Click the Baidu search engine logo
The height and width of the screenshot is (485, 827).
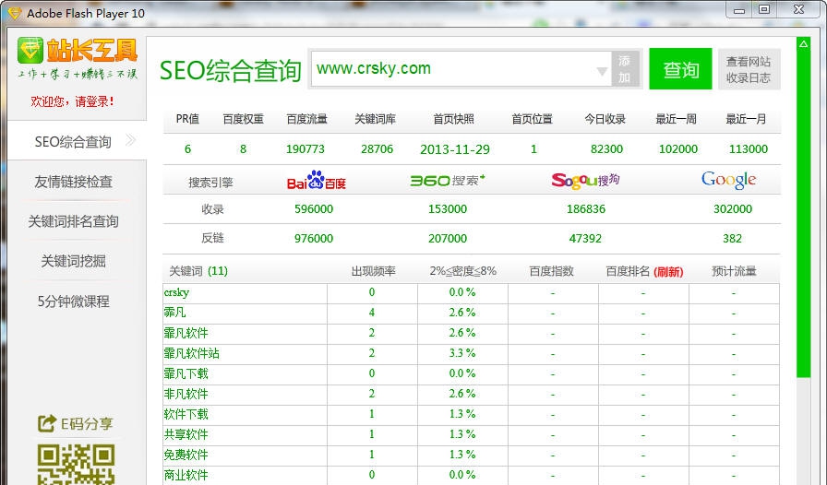pos(317,181)
